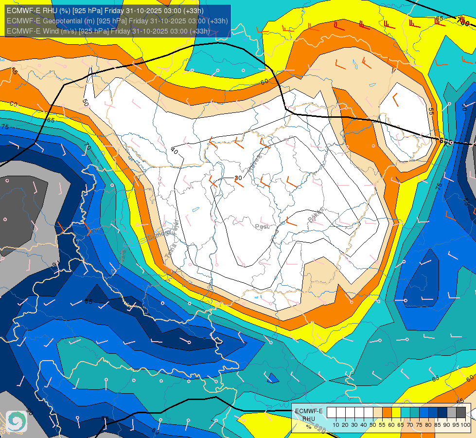Pick the yellow 60–65 legend swatch

pyautogui.click(x=396, y=412)
